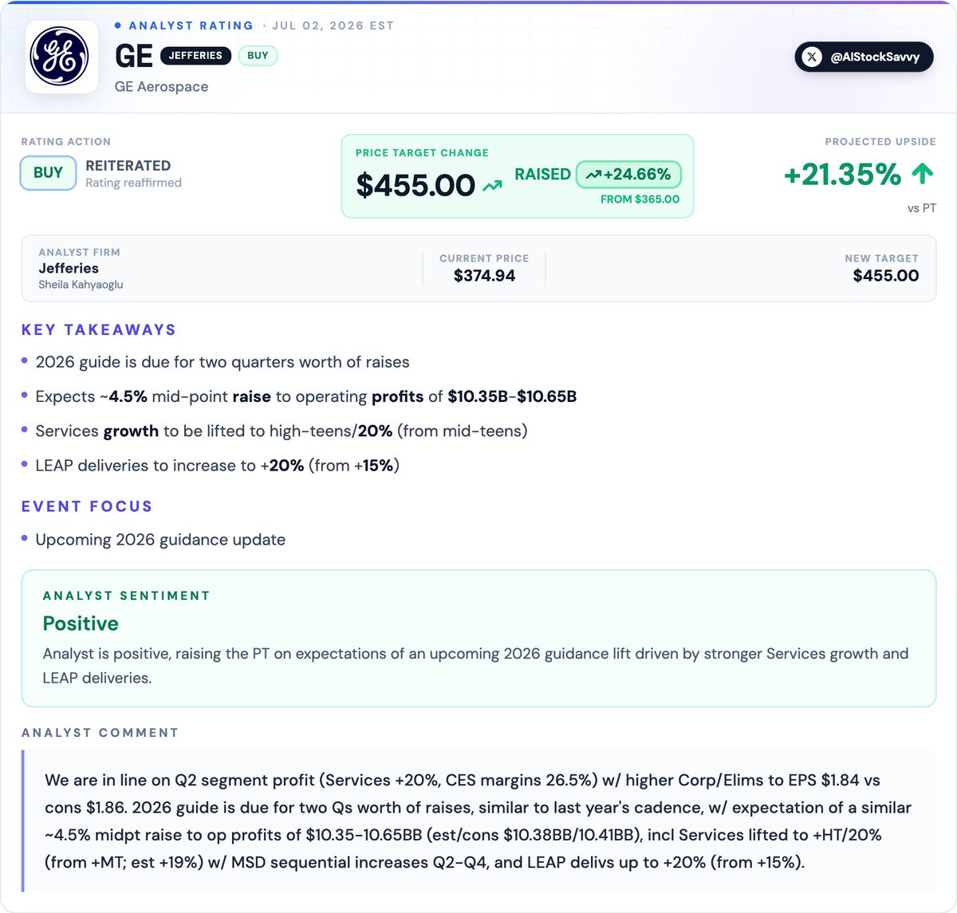The image size is (957, 913).
Task: Click the new target $455.00 value
Action: pos(885,276)
